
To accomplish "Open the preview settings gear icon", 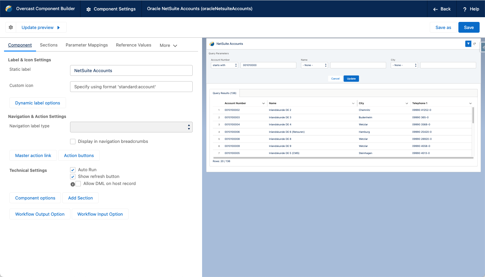I will [11, 27].
